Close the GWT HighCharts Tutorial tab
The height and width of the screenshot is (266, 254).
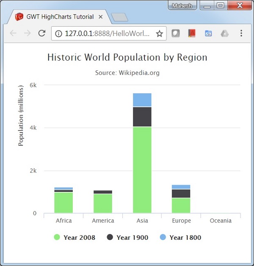click(101, 17)
